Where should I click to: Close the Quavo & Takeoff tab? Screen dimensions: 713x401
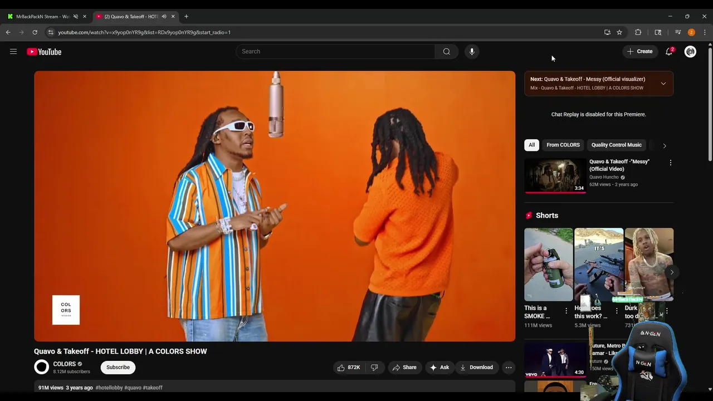coord(173,17)
